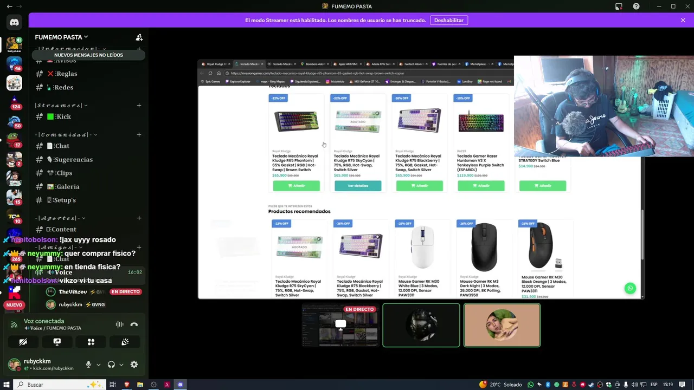Add channel to Streamers category

139,105
